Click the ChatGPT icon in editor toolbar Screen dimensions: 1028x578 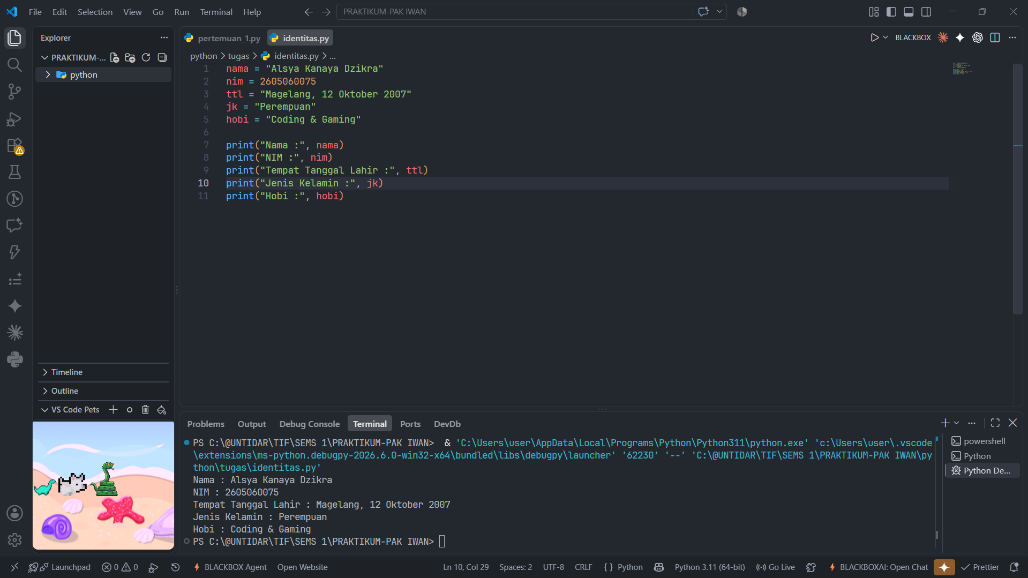(x=978, y=37)
